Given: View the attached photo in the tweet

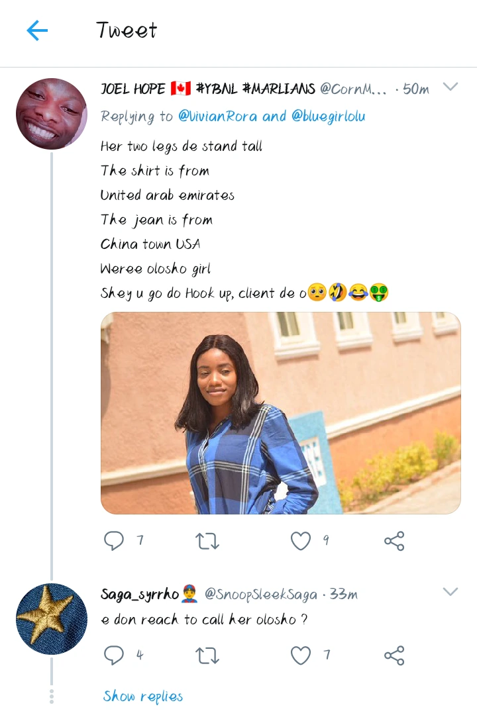Looking at the screenshot, I should click(x=280, y=413).
